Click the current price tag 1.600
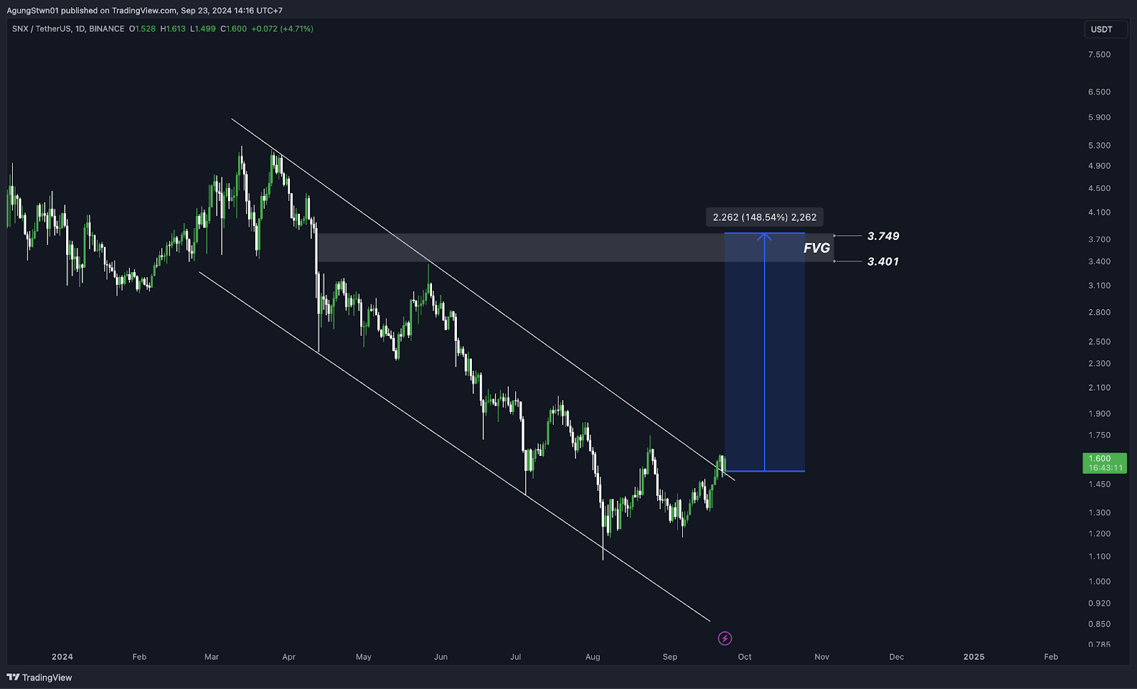 click(x=1104, y=463)
